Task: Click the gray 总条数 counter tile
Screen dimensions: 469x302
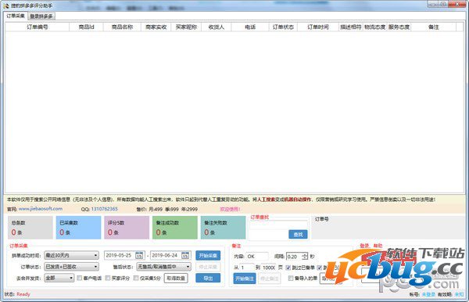Action: pos(30,228)
